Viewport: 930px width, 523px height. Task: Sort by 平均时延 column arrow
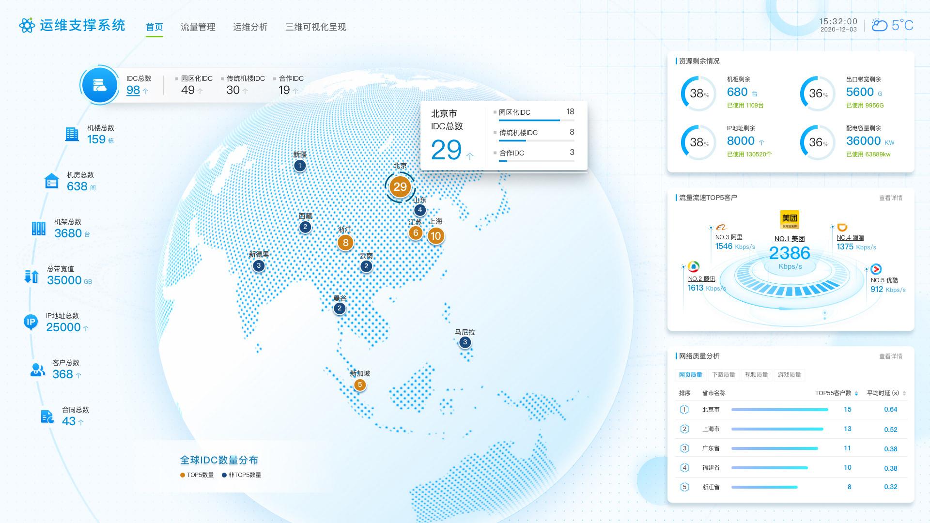[904, 393]
